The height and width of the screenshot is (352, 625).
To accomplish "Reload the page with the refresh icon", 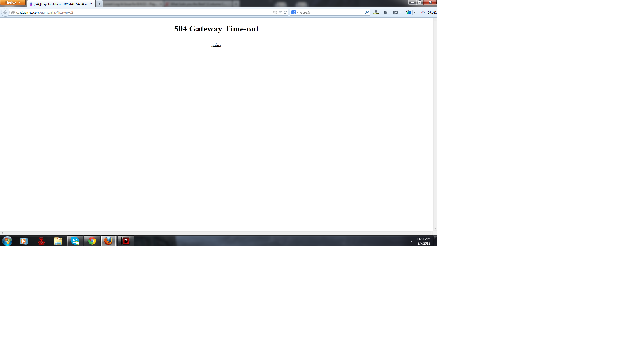I will pyautogui.click(x=285, y=13).
